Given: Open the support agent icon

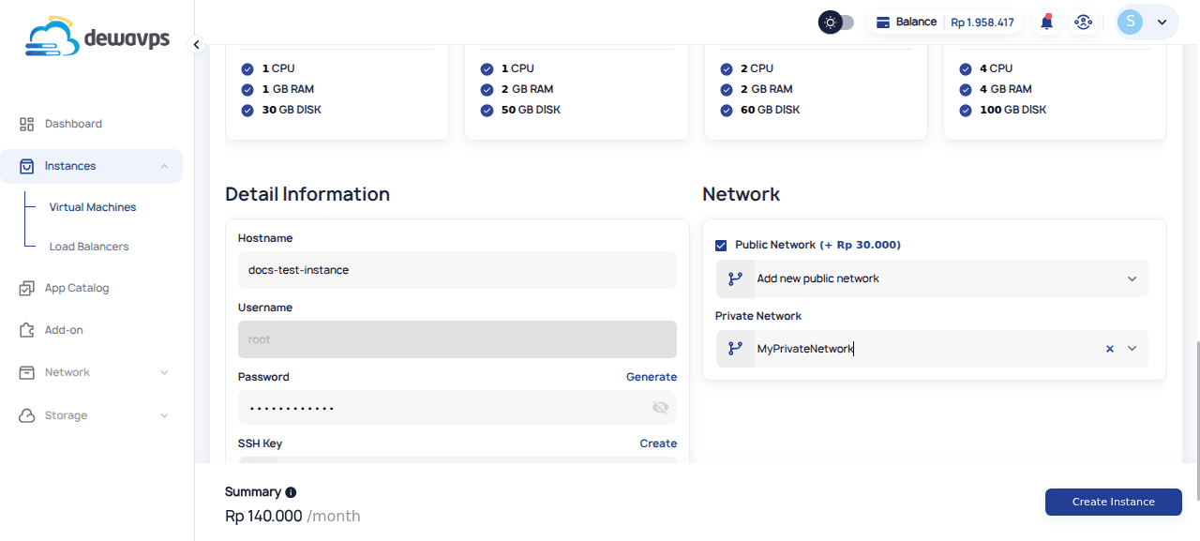Looking at the screenshot, I should point(1084,23).
